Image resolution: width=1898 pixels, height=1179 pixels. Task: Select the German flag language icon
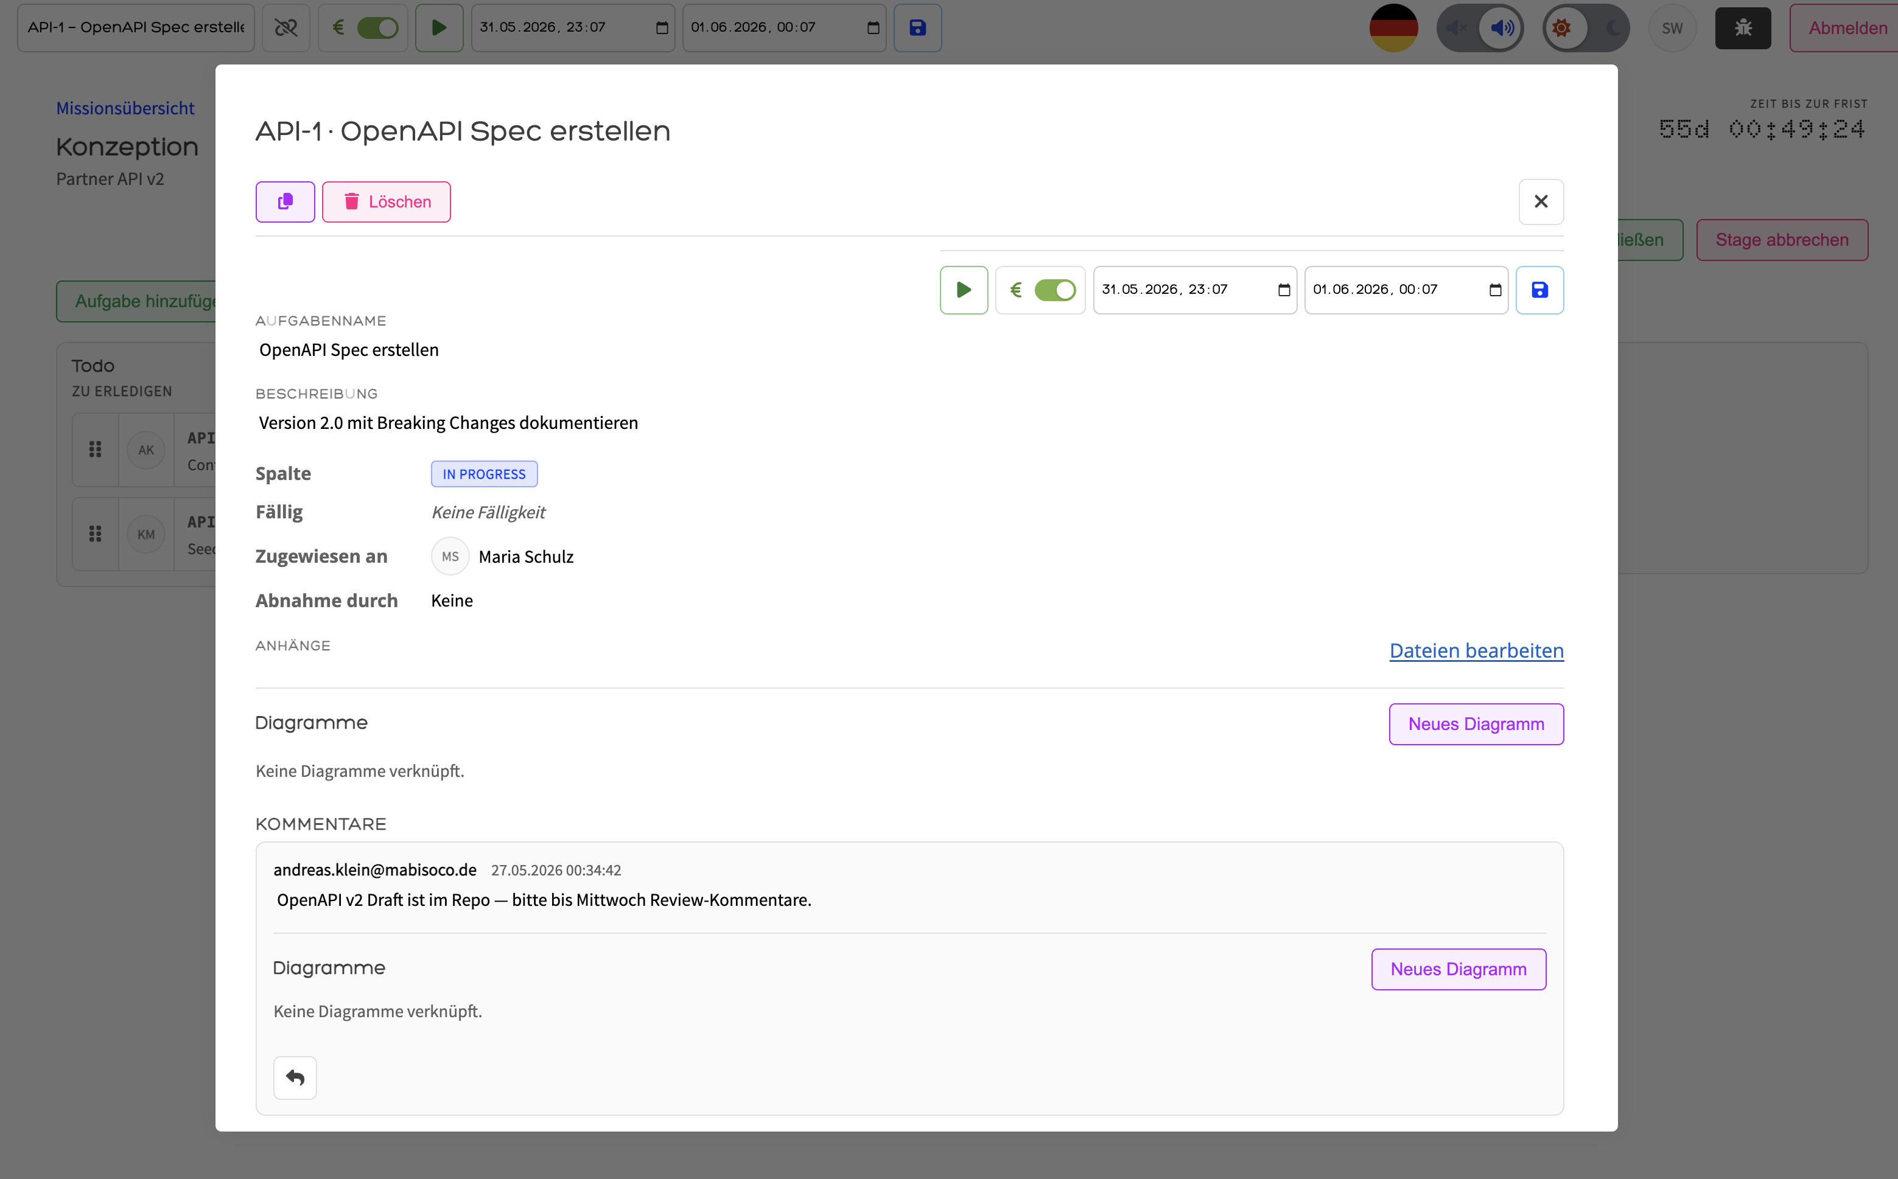(1393, 28)
